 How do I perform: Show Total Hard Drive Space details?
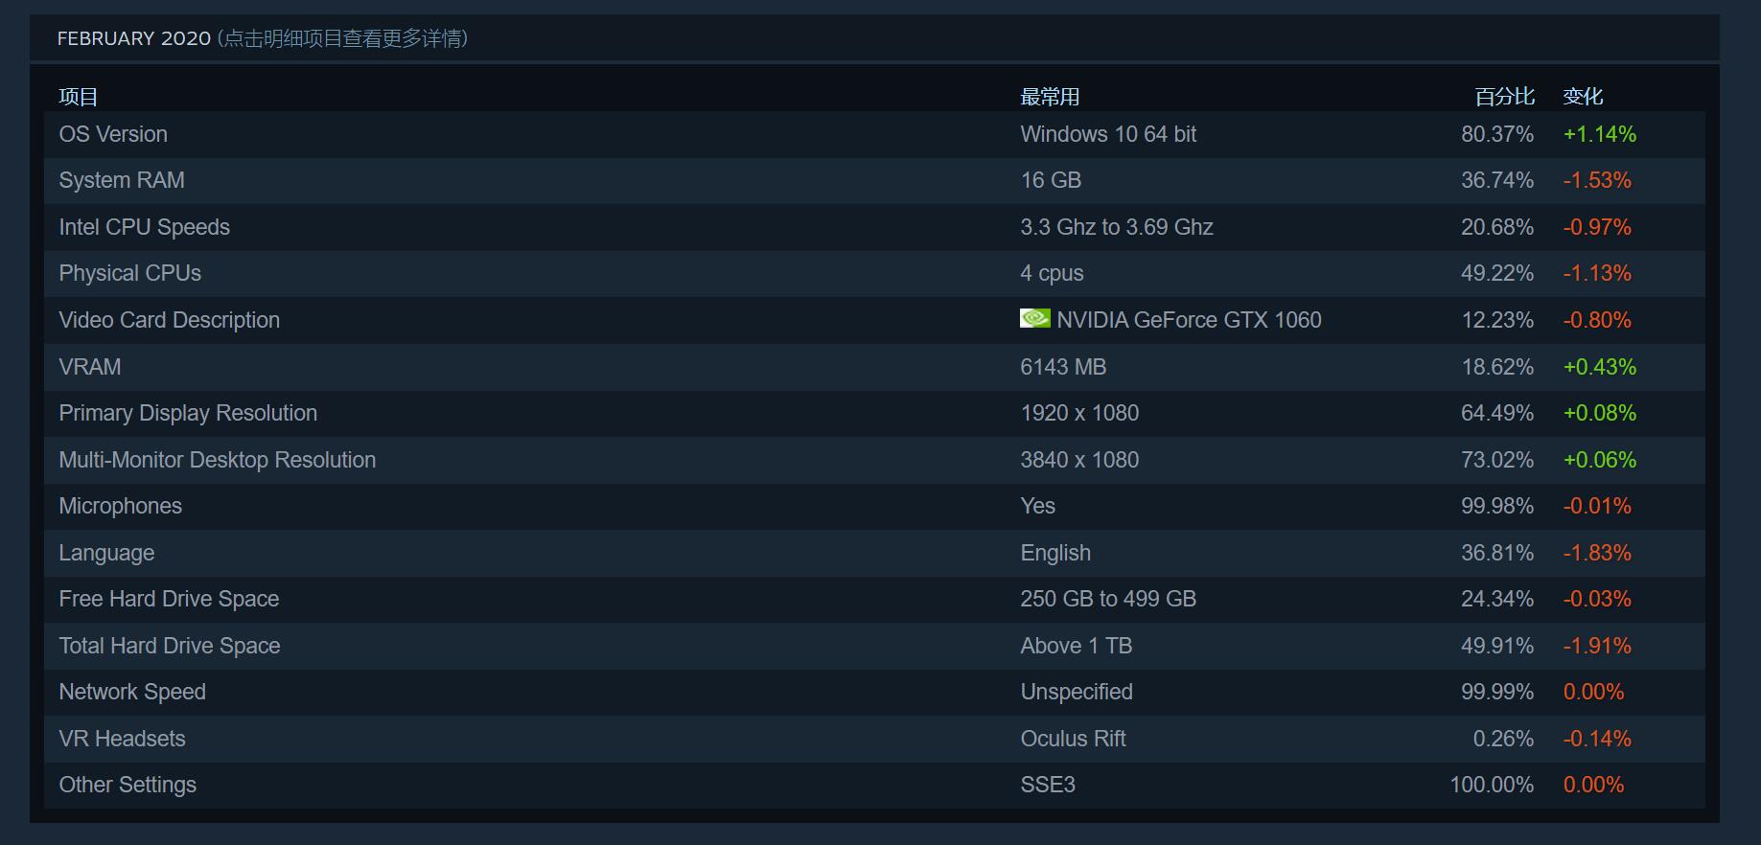tap(170, 646)
